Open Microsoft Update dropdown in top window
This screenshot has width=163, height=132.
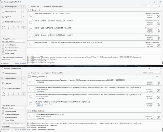pyautogui.click(x=13, y=41)
